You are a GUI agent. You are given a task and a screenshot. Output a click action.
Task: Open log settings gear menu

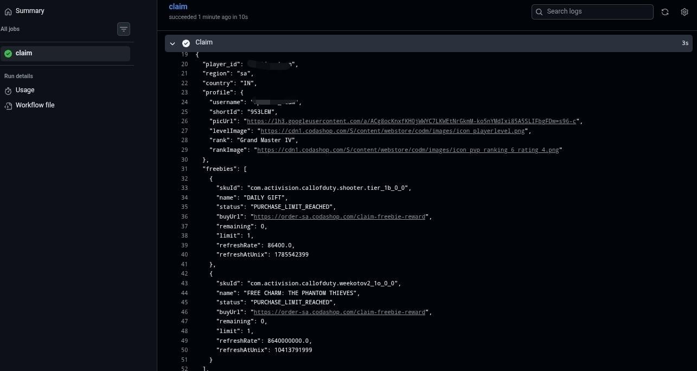click(685, 12)
